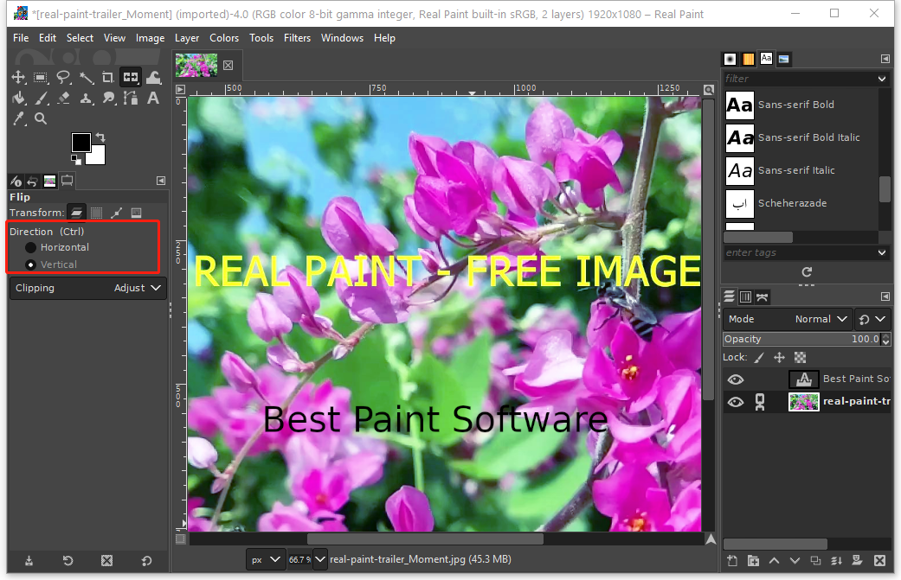
Task: Select the Vertical flip direction
Action: pyautogui.click(x=31, y=265)
